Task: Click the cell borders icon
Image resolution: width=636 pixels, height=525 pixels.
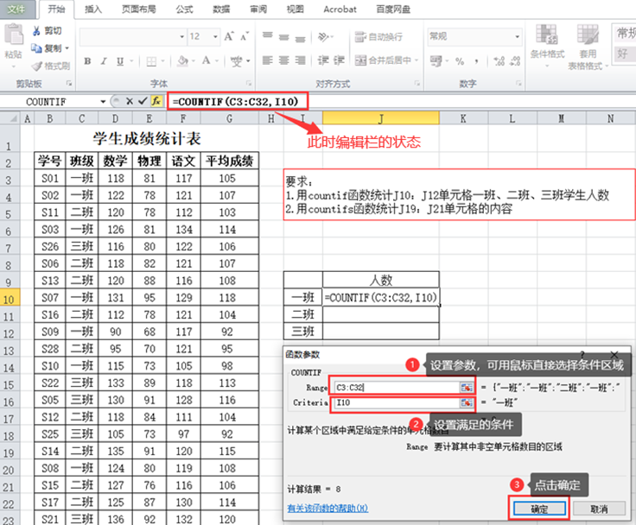Action: (151, 61)
